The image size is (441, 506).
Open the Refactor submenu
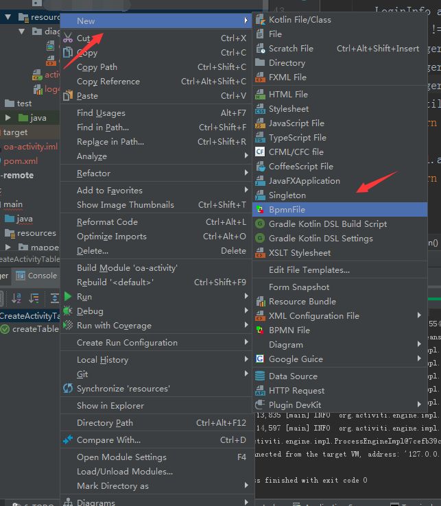click(x=156, y=173)
